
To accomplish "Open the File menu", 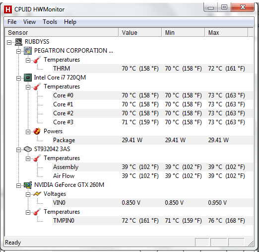I will coord(12,22).
